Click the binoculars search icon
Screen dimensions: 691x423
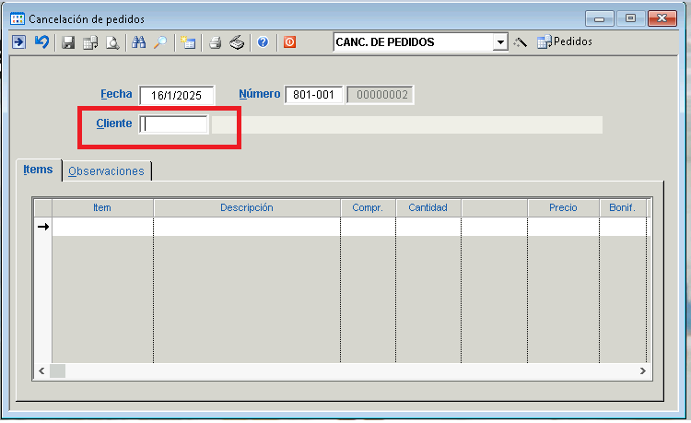140,42
